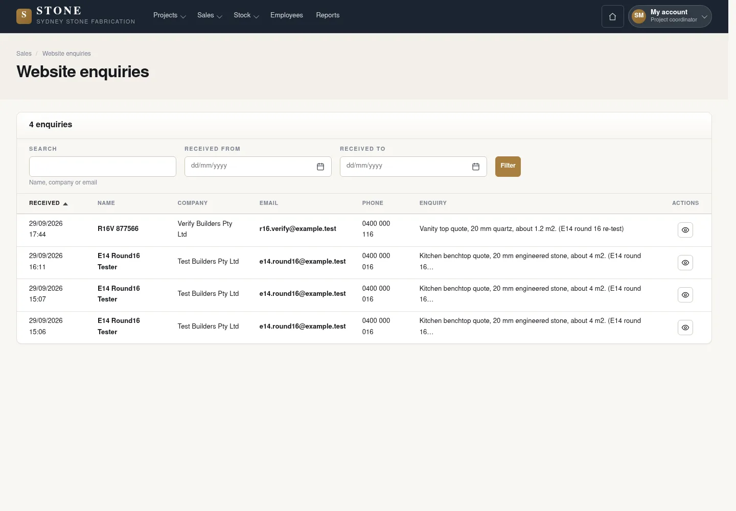736x511 pixels.
Task: Open the My account dropdown
Action: point(670,16)
